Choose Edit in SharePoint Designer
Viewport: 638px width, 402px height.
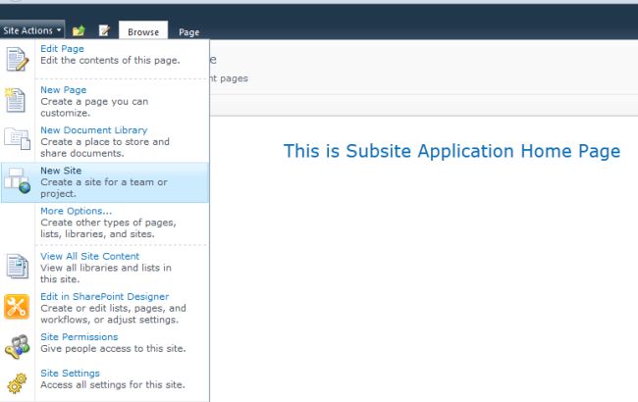point(105,296)
